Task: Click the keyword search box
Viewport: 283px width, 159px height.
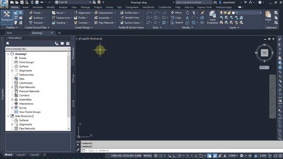Action: click(194, 2)
